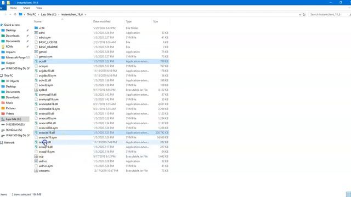Select the file named oraocci19d.sym
Viewport: 351px width, 197px height.
pos(48,128)
